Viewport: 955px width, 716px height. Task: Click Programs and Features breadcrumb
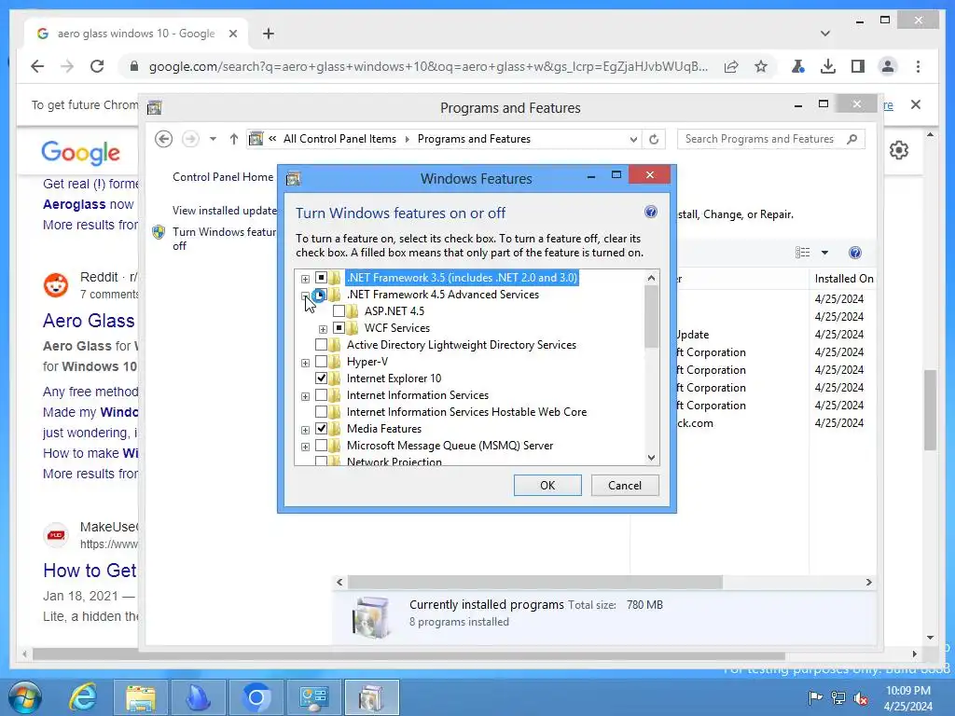click(x=474, y=139)
